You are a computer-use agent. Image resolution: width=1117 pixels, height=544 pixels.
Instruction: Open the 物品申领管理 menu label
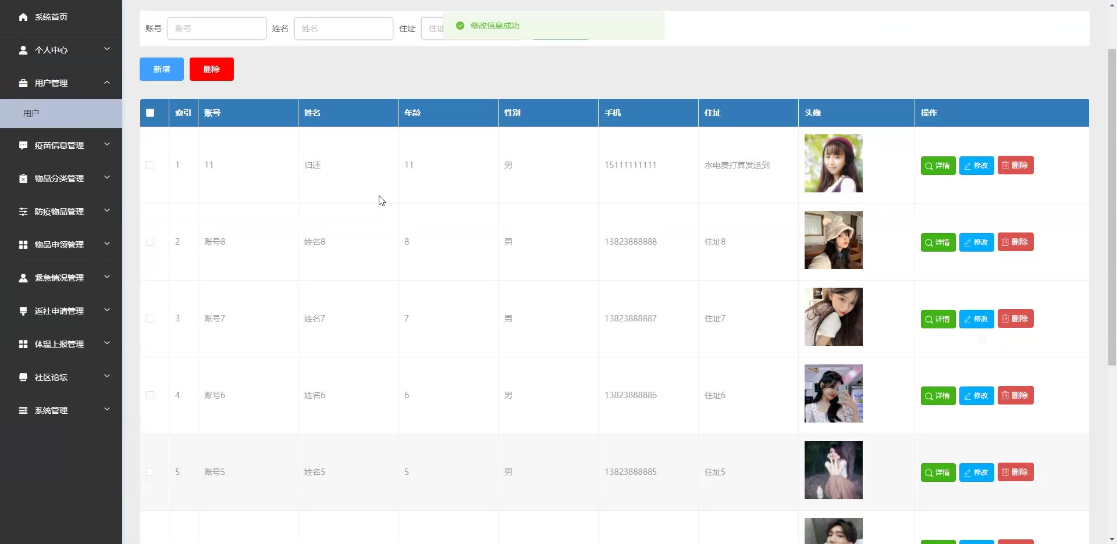(x=59, y=245)
